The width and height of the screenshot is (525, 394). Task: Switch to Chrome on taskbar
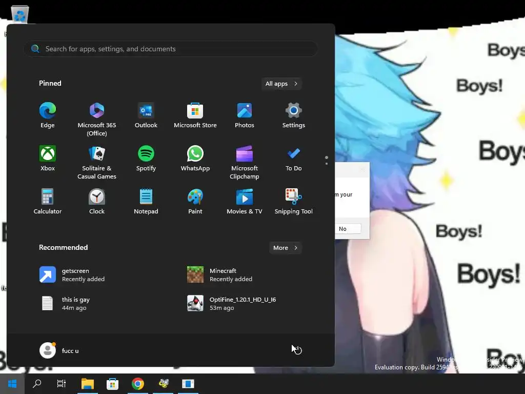pyautogui.click(x=138, y=384)
